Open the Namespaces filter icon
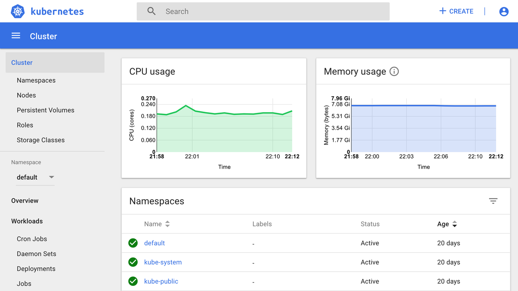Image resolution: width=518 pixels, height=291 pixels. (x=493, y=201)
